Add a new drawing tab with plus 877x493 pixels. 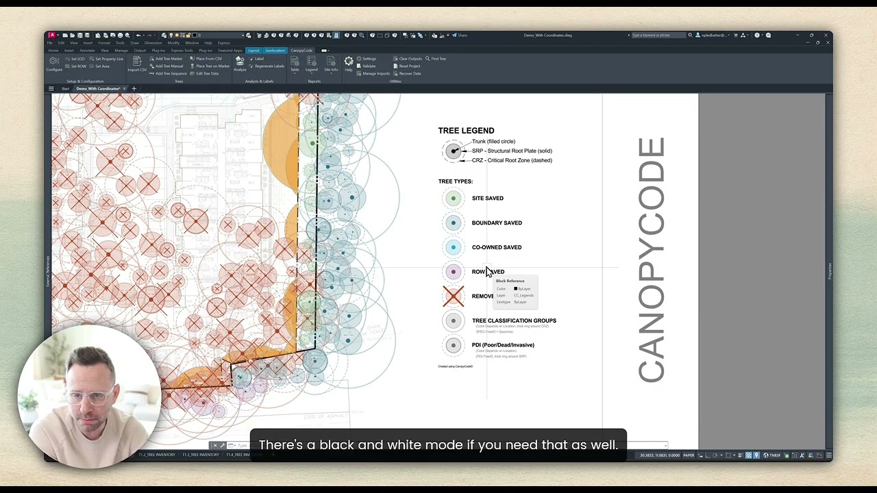134,88
